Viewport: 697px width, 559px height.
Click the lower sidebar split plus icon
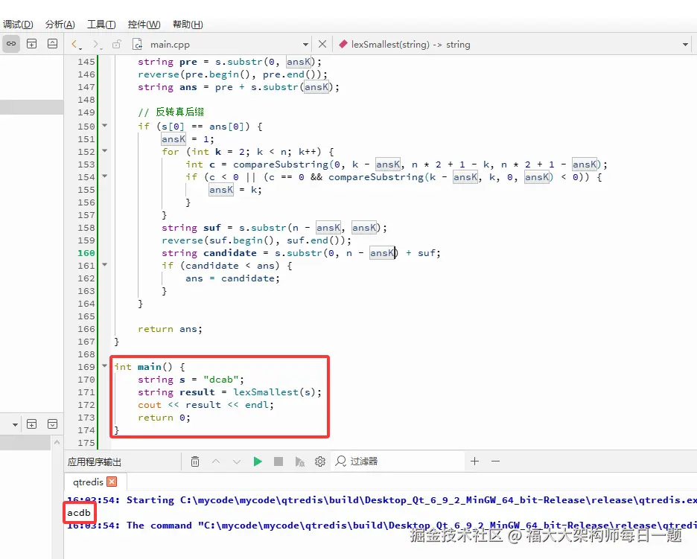(x=31, y=424)
